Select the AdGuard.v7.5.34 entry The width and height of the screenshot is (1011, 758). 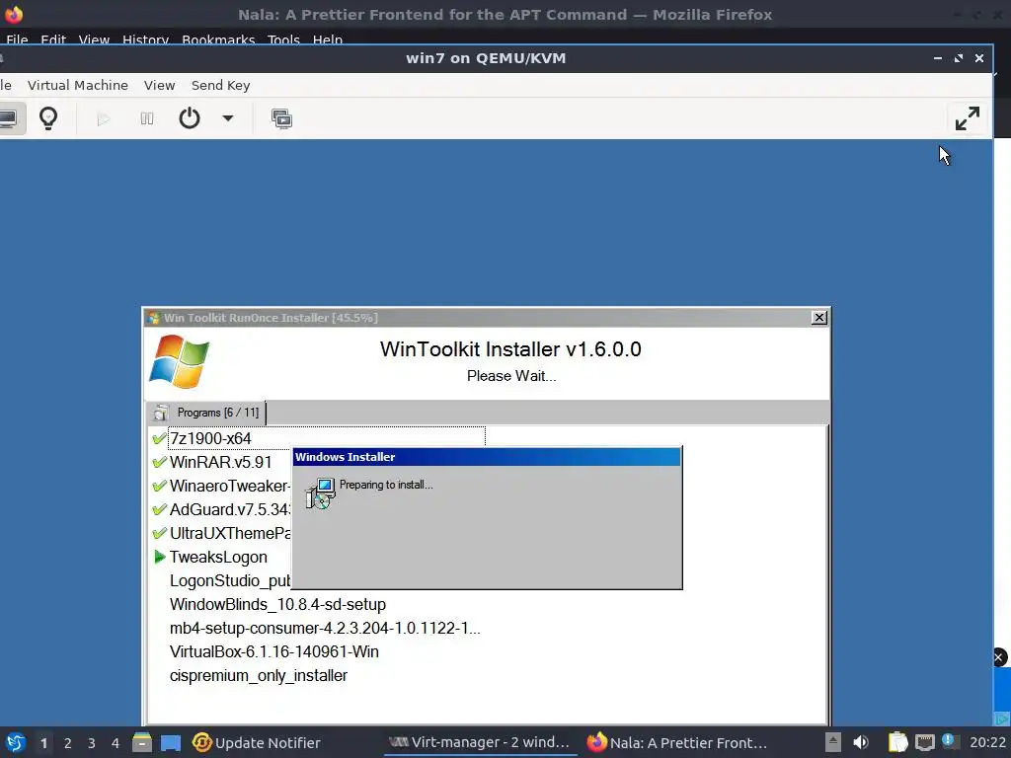[x=229, y=510]
